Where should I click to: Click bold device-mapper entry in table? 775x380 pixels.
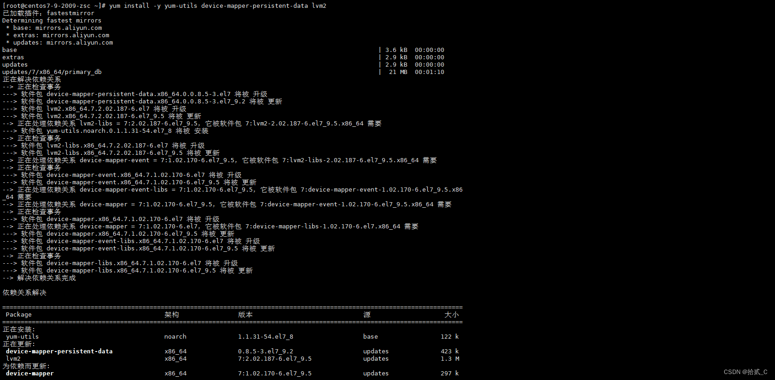click(x=30, y=374)
